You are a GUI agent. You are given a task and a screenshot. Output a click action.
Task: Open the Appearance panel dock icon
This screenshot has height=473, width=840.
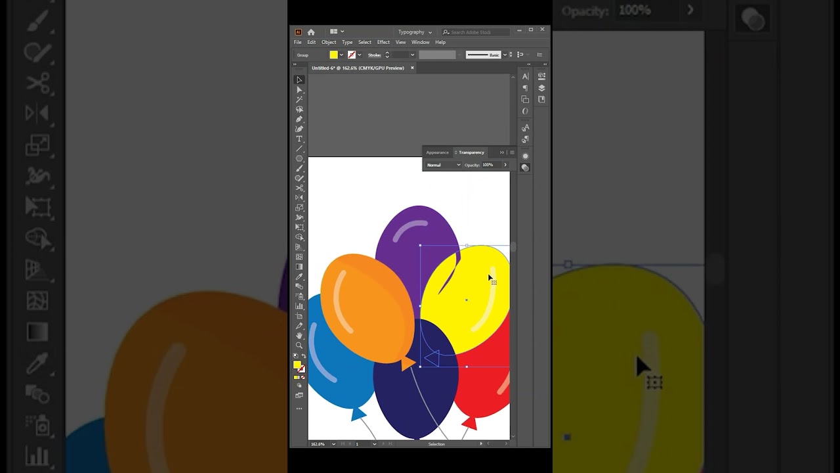coord(525,156)
